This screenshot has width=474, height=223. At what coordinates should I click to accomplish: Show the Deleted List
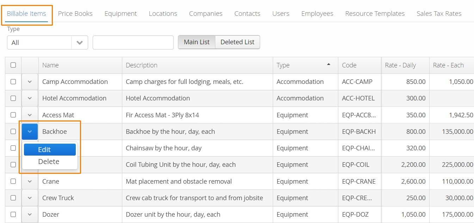pos(238,42)
